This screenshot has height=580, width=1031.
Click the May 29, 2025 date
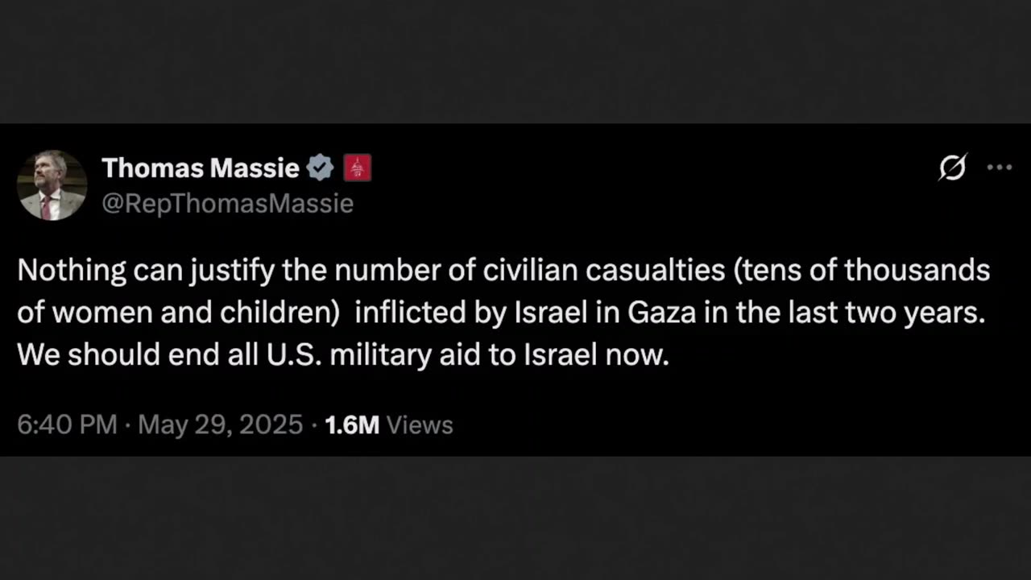(x=220, y=425)
